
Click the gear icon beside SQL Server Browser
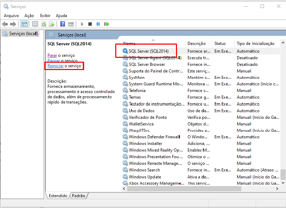(125, 64)
